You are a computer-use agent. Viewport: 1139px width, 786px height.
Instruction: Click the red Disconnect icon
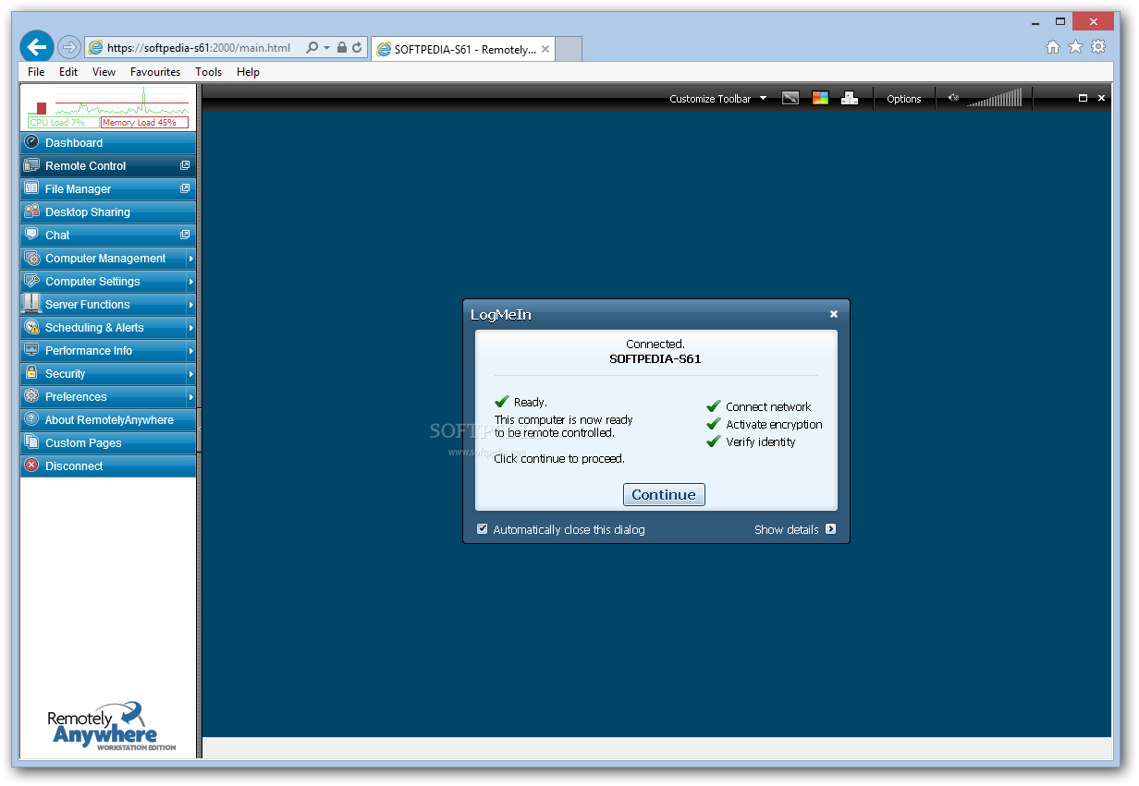coord(31,466)
